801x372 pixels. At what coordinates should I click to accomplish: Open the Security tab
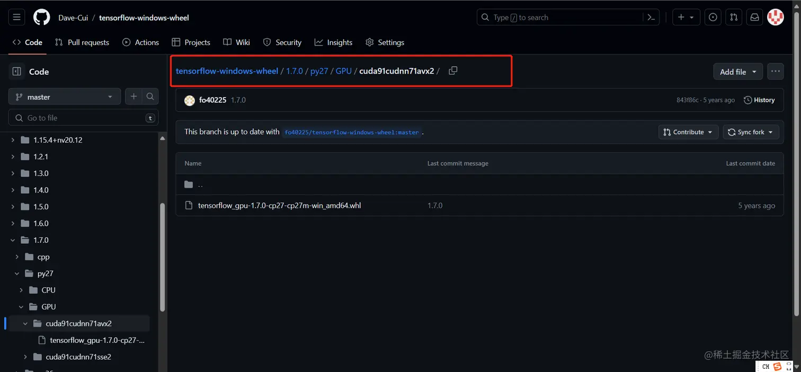coord(282,42)
